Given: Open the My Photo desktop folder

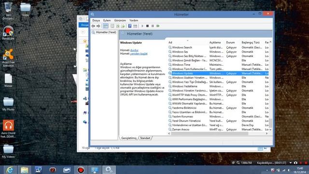Looking at the screenshot, I should (8, 104).
